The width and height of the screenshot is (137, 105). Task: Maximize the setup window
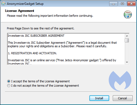(x=122, y=4)
